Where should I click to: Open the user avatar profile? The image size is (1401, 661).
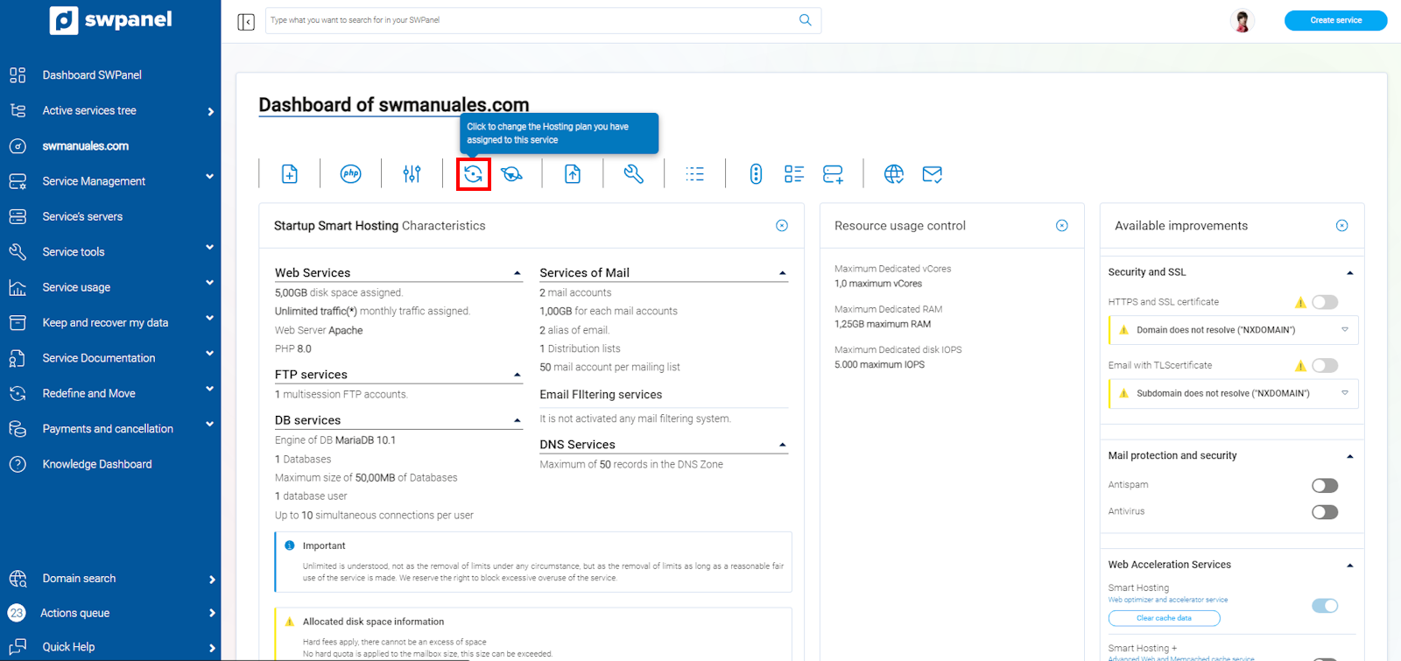point(1242,20)
